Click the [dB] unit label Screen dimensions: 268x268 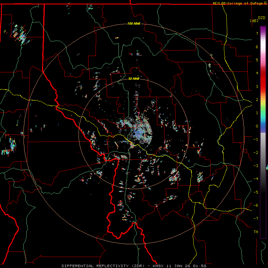(x=254, y=21)
